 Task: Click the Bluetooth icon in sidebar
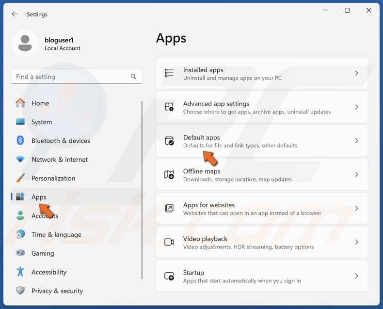click(20, 140)
